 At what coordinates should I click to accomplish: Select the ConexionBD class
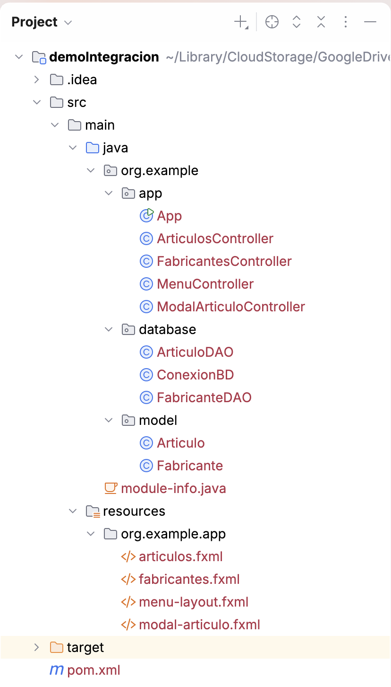[x=195, y=375]
